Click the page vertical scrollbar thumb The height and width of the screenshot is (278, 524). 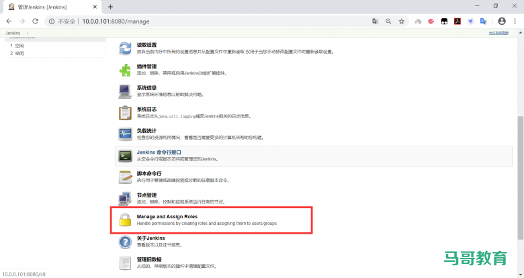[521, 178]
